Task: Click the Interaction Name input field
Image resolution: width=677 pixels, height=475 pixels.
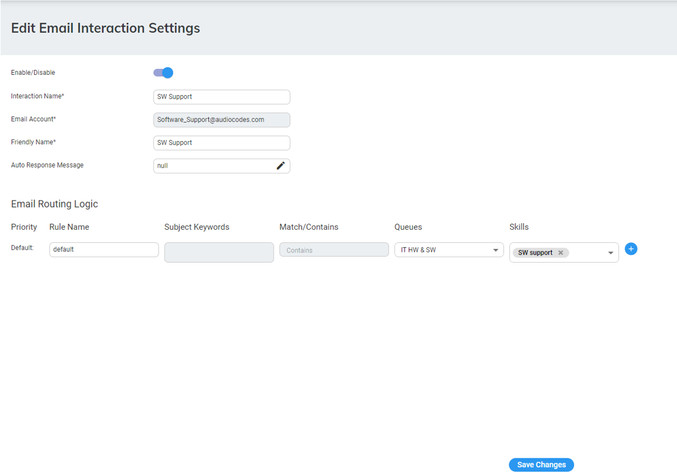Action: coord(221,97)
